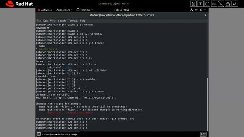Open the Applications menu
Image resolution: width=244 pixels, height=137 pixels.
point(64,10)
